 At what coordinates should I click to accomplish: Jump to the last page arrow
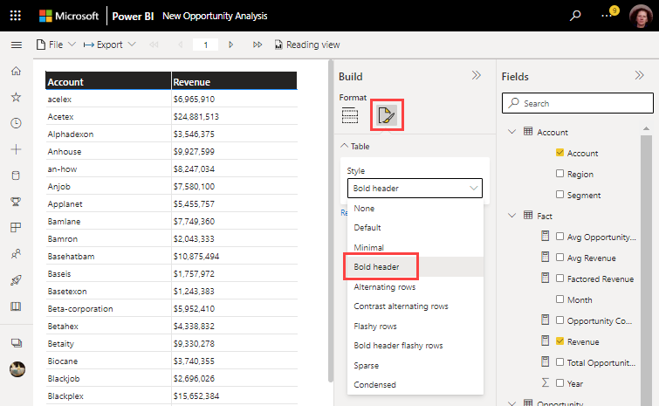coord(257,45)
